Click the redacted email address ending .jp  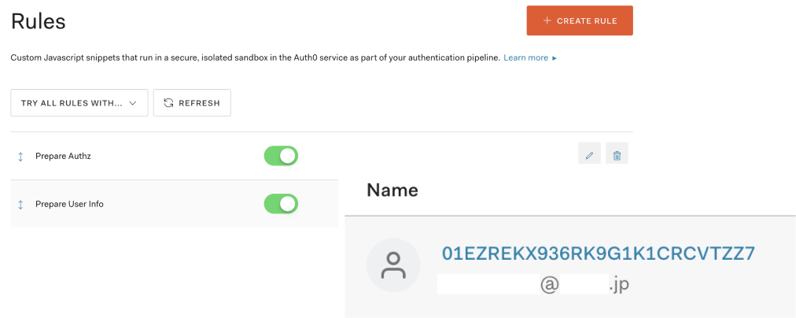533,284
